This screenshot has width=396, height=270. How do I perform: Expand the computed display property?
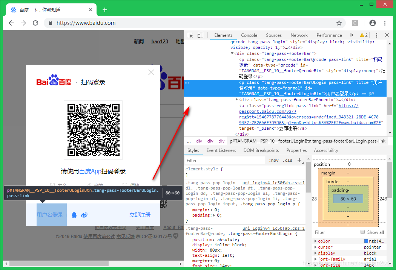[x=315, y=253]
